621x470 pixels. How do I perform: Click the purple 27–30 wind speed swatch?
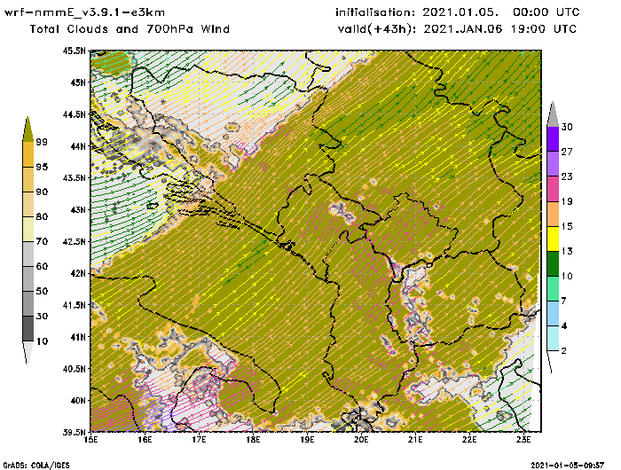(553, 138)
